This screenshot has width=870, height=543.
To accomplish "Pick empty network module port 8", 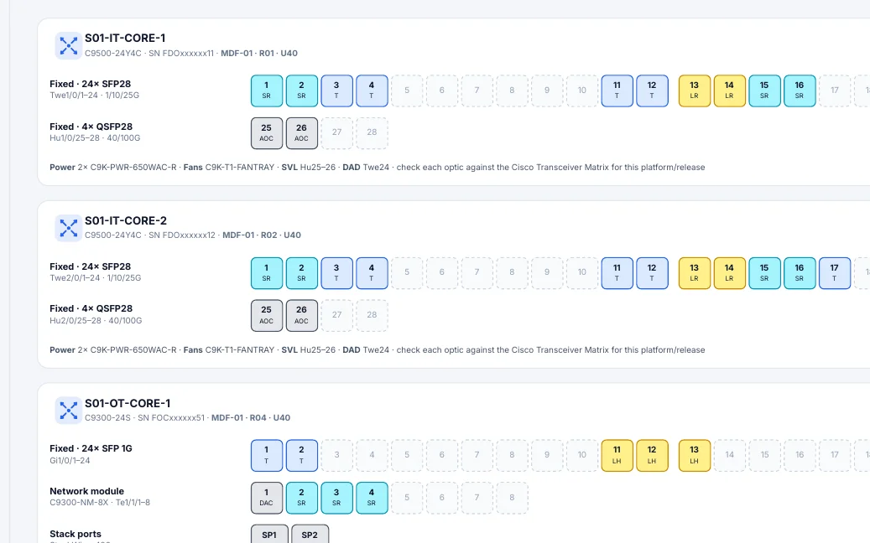I will (x=512, y=498).
